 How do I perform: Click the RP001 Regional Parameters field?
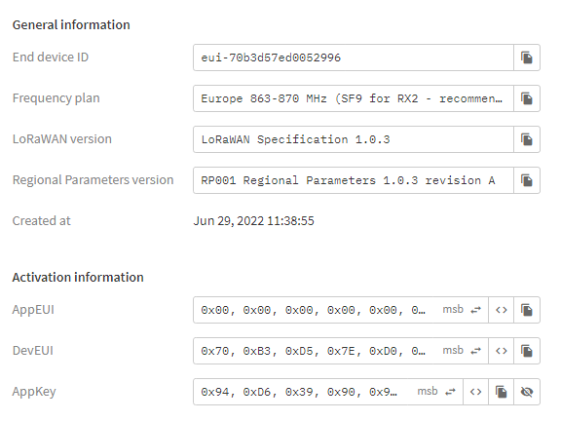point(354,180)
